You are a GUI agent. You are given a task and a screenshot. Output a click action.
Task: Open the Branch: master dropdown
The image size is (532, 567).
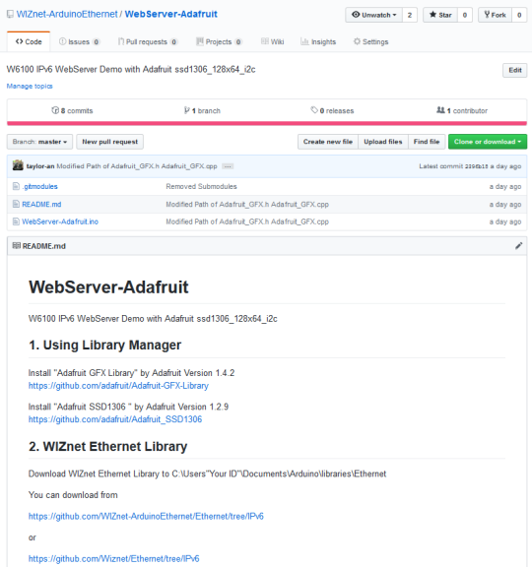39,142
